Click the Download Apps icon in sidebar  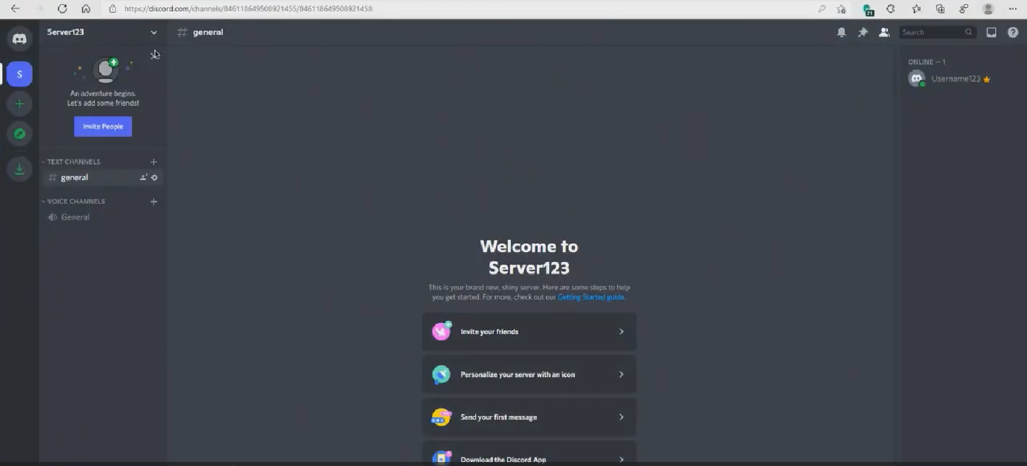[20, 169]
